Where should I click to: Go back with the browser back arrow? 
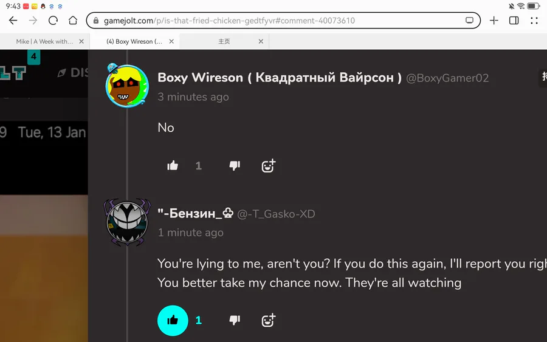pyautogui.click(x=13, y=21)
